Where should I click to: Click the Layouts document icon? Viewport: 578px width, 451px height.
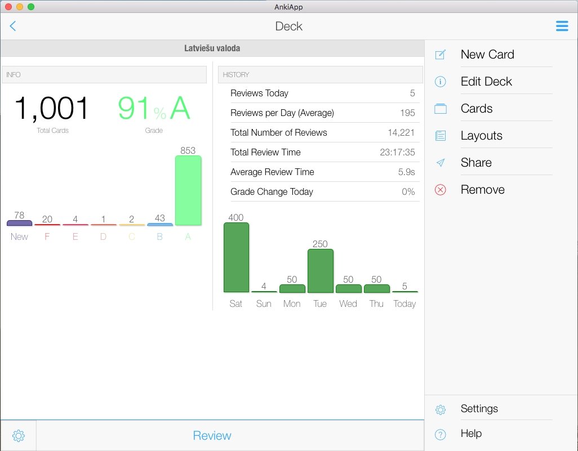click(x=441, y=136)
